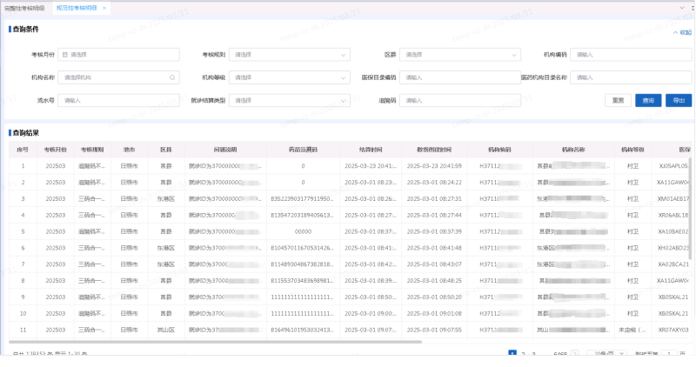This screenshot has height=367, width=696.
Task: Expand the 区县 select box
Action: tap(459, 55)
